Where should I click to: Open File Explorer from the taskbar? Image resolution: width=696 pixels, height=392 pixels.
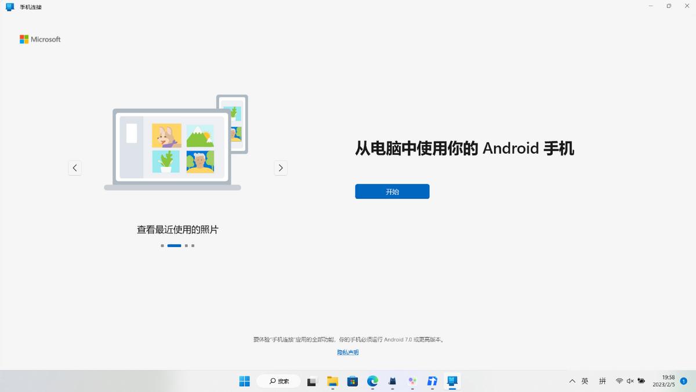[x=332, y=381]
